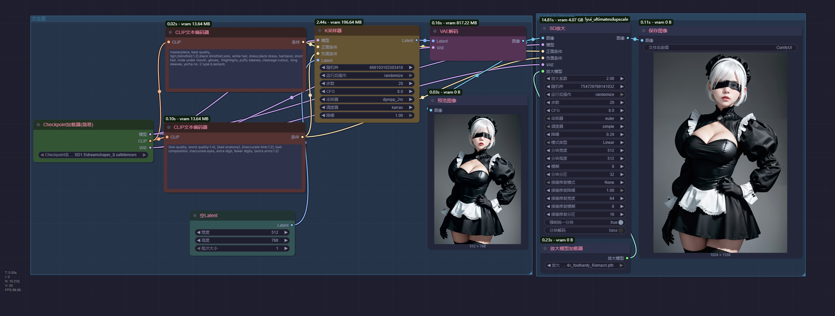Click the 文件名前缀 ComfyUI input field
This screenshot has height=316, width=835.
720,48
